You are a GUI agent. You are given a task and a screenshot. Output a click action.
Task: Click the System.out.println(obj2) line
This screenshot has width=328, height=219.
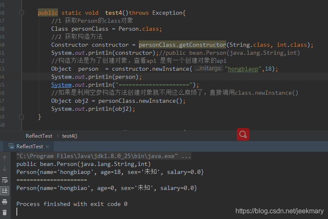click(93, 109)
